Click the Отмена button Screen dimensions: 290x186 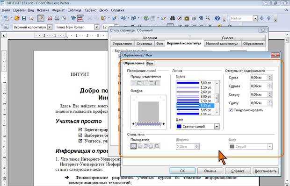(210, 171)
